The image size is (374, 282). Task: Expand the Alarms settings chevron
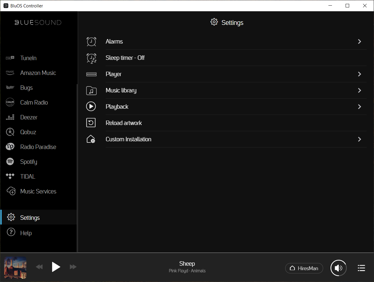360,41
